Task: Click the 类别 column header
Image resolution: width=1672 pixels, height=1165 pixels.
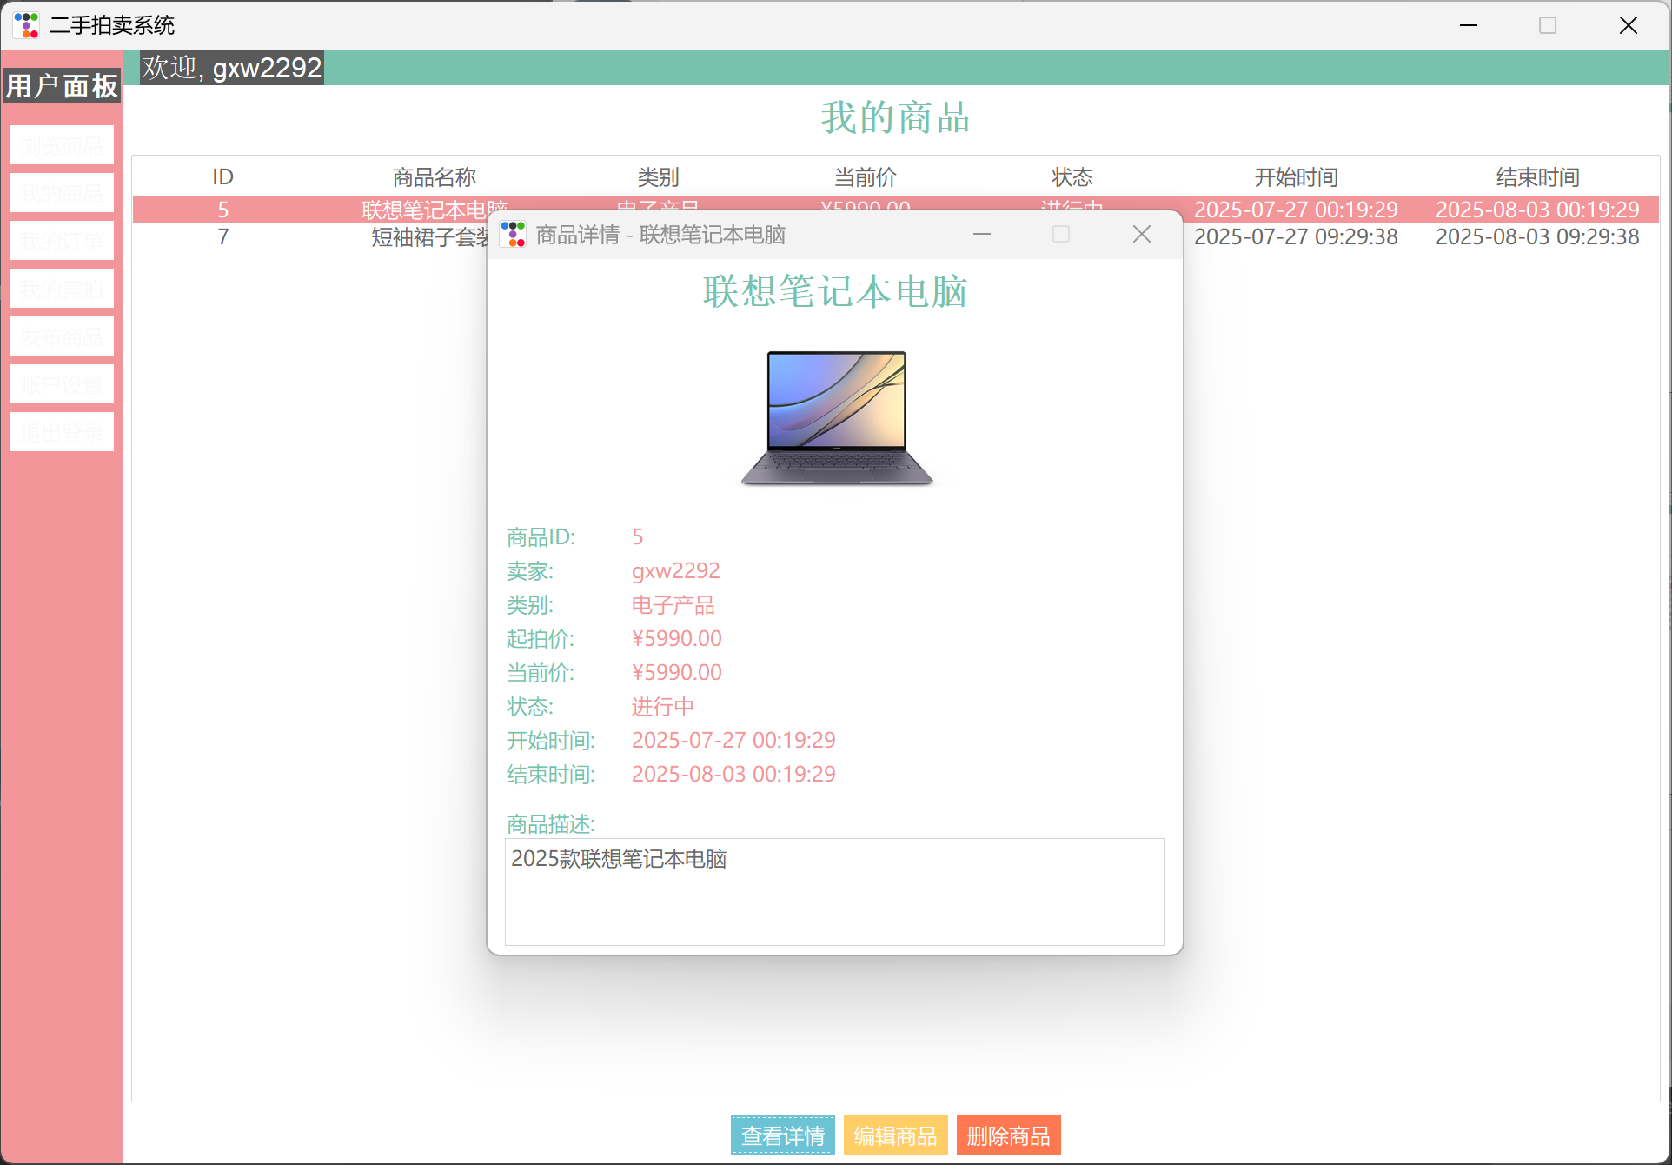Action: pos(658,177)
